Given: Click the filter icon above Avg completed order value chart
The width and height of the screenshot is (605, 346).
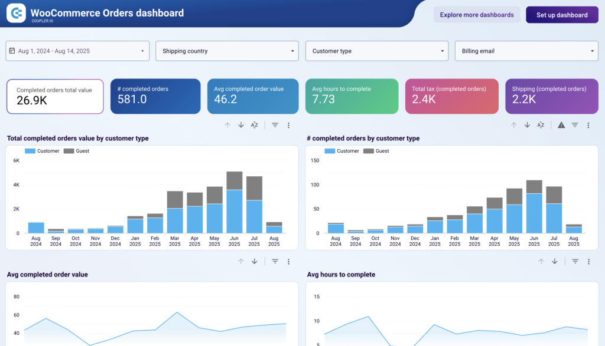Looking at the screenshot, I should pyautogui.click(x=275, y=261).
